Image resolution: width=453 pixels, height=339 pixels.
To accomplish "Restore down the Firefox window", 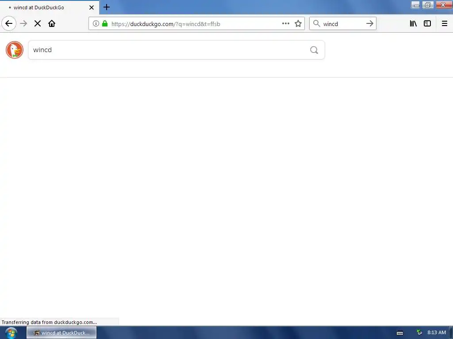I will (x=428, y=5).
